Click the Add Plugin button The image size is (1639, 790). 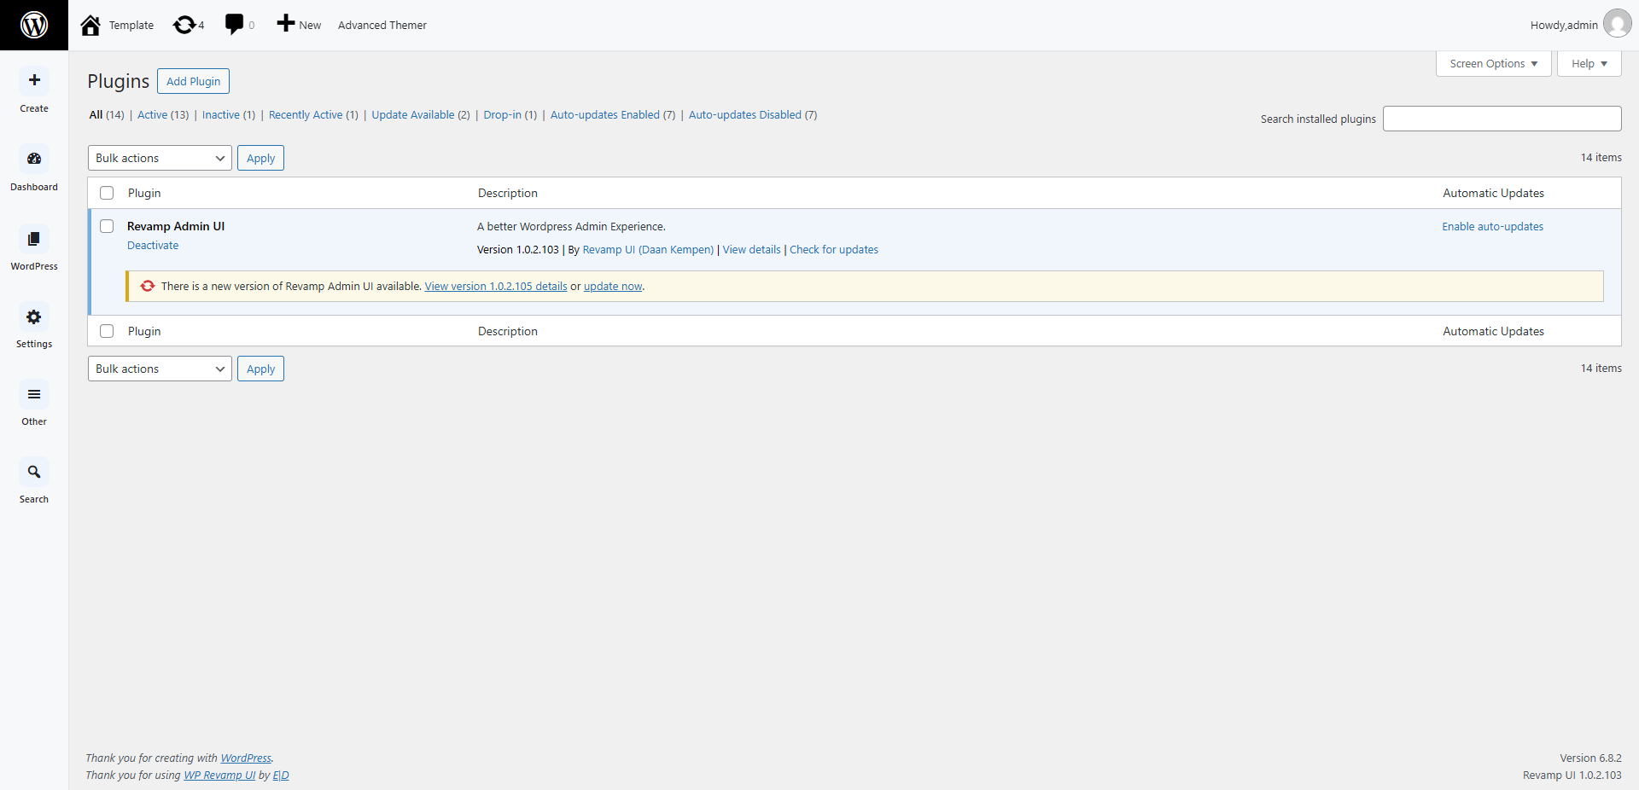193,81
